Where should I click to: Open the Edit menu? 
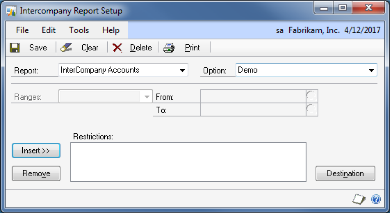tap(49, 30)
